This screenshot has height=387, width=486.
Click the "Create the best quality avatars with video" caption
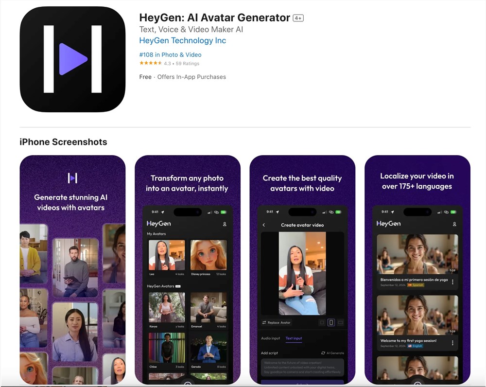tap(302, 183)
